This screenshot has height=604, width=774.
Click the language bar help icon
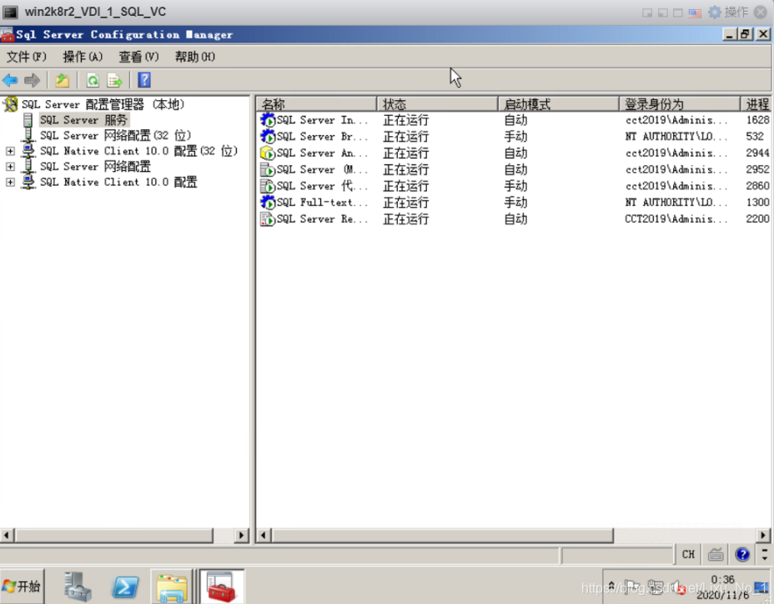coord(742,555)
